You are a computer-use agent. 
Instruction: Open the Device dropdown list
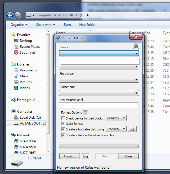[x=99, y=53]
